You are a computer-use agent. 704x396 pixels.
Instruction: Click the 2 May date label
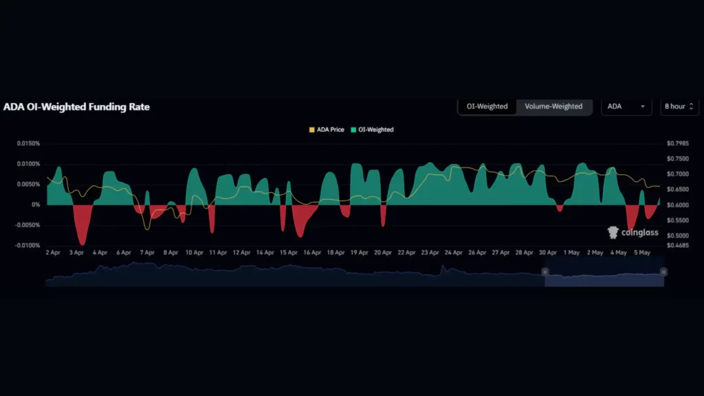point(595,253)
